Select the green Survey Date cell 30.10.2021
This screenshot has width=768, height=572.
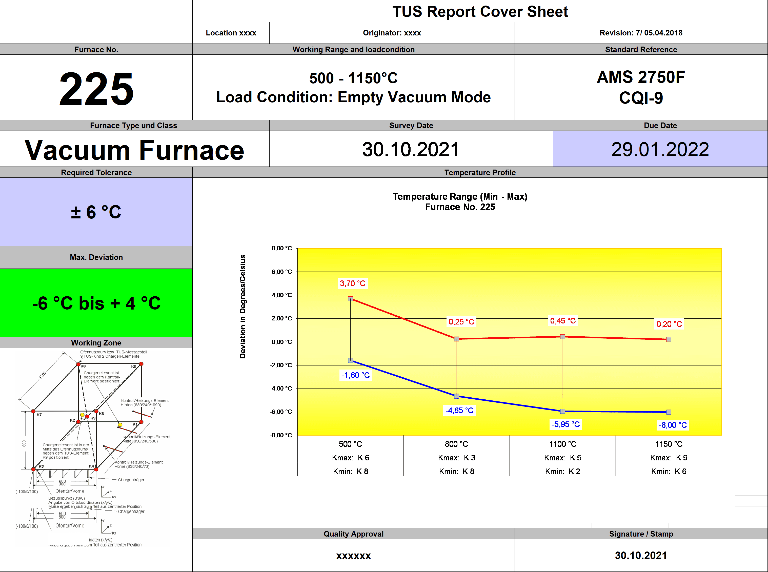(x=411, y=149)
